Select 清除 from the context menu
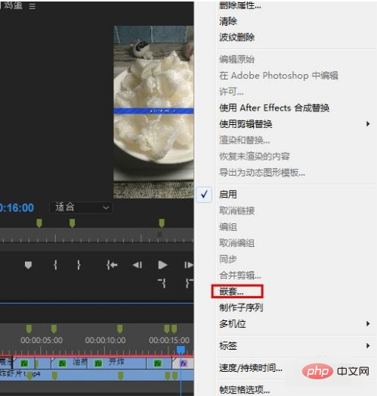The image size is (377, 396). coord(228,21)
